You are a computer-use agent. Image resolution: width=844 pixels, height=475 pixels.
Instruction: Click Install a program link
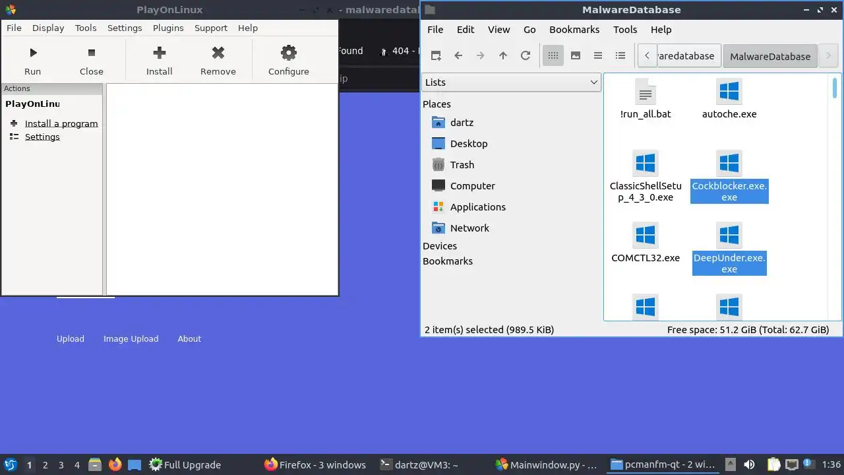point(61,123)
